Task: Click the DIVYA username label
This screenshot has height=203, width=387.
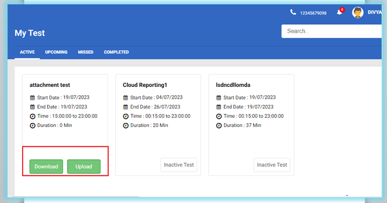Action: click(x=375, y=12)
